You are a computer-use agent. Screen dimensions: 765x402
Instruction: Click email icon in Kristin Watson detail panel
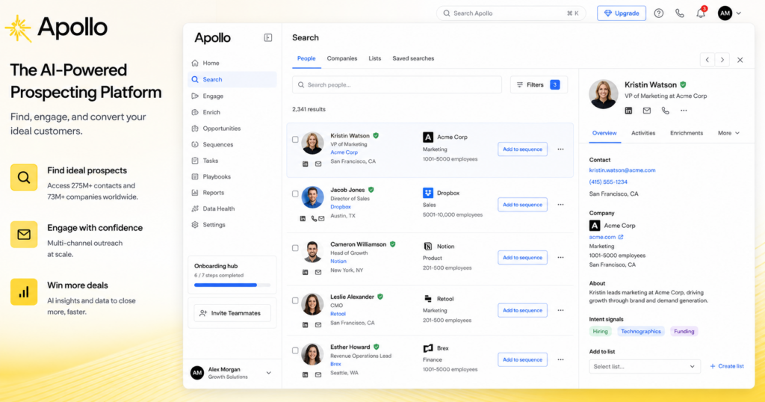pos(646,111)
